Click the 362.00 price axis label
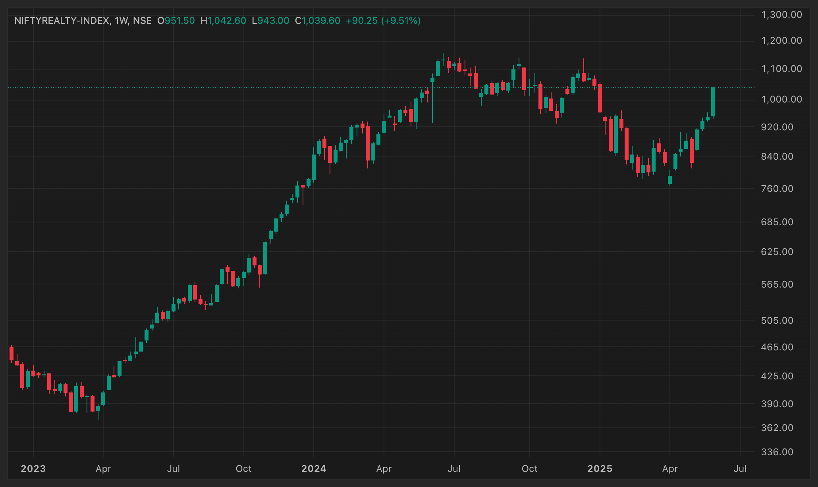818x487 pixels. tap(777, 428)
